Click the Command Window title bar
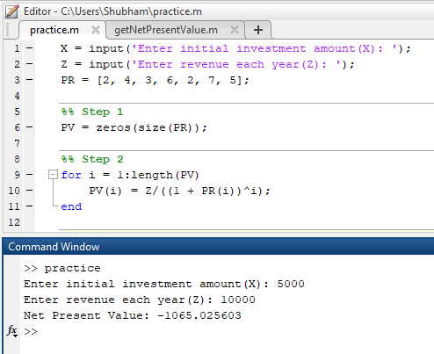This screenshot has height=354, width=434. (218, 247)
